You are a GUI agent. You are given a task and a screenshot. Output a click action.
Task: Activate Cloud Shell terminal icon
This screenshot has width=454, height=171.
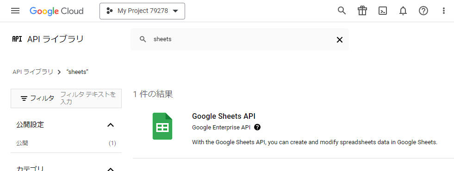(x=383, y=11)
